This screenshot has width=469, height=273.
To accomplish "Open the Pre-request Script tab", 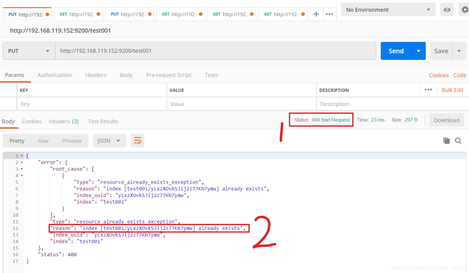I will click(169, 75).
